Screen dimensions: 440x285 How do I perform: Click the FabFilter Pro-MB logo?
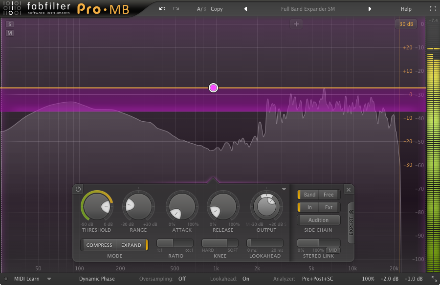tap(66, 9)
